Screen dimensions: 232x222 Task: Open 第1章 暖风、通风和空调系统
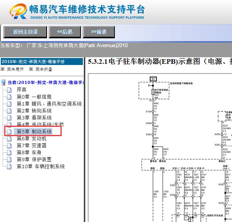49,104
